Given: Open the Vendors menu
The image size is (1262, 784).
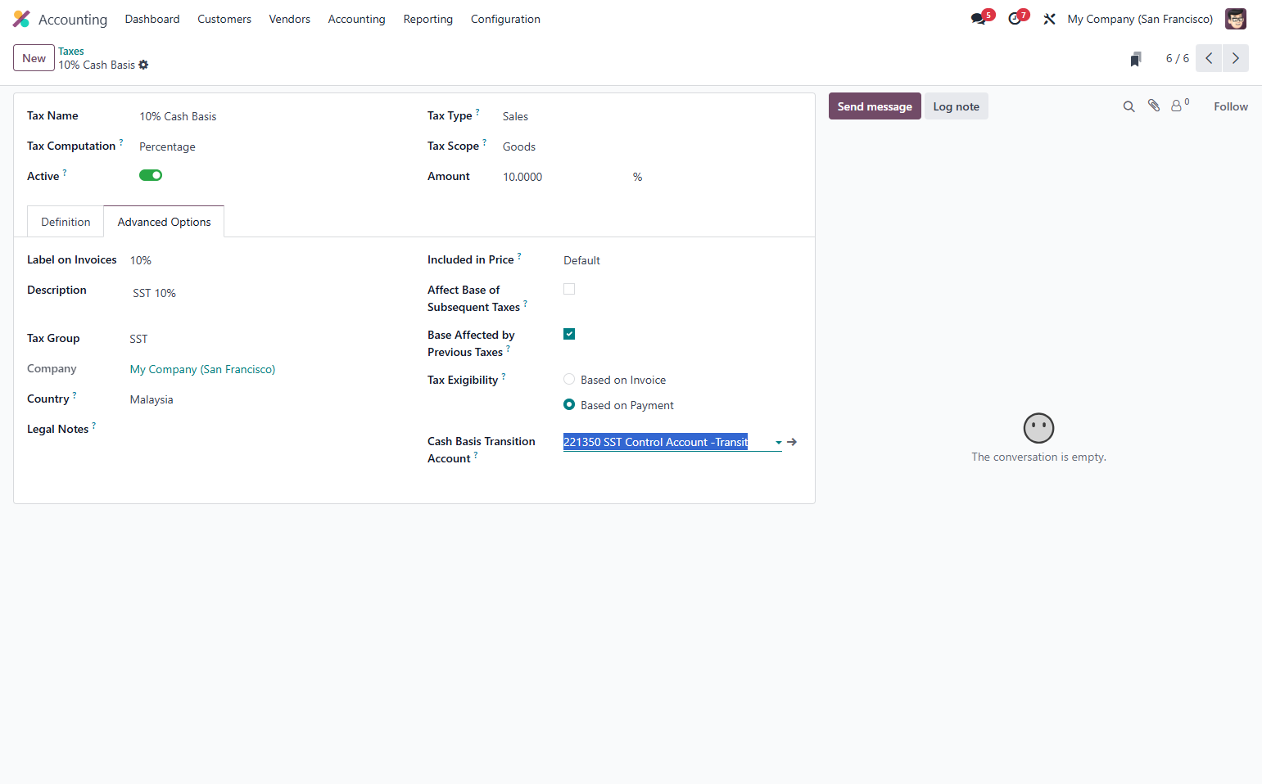Looking at the screenshot, I should pyautogui.click(x=290, y=19).
